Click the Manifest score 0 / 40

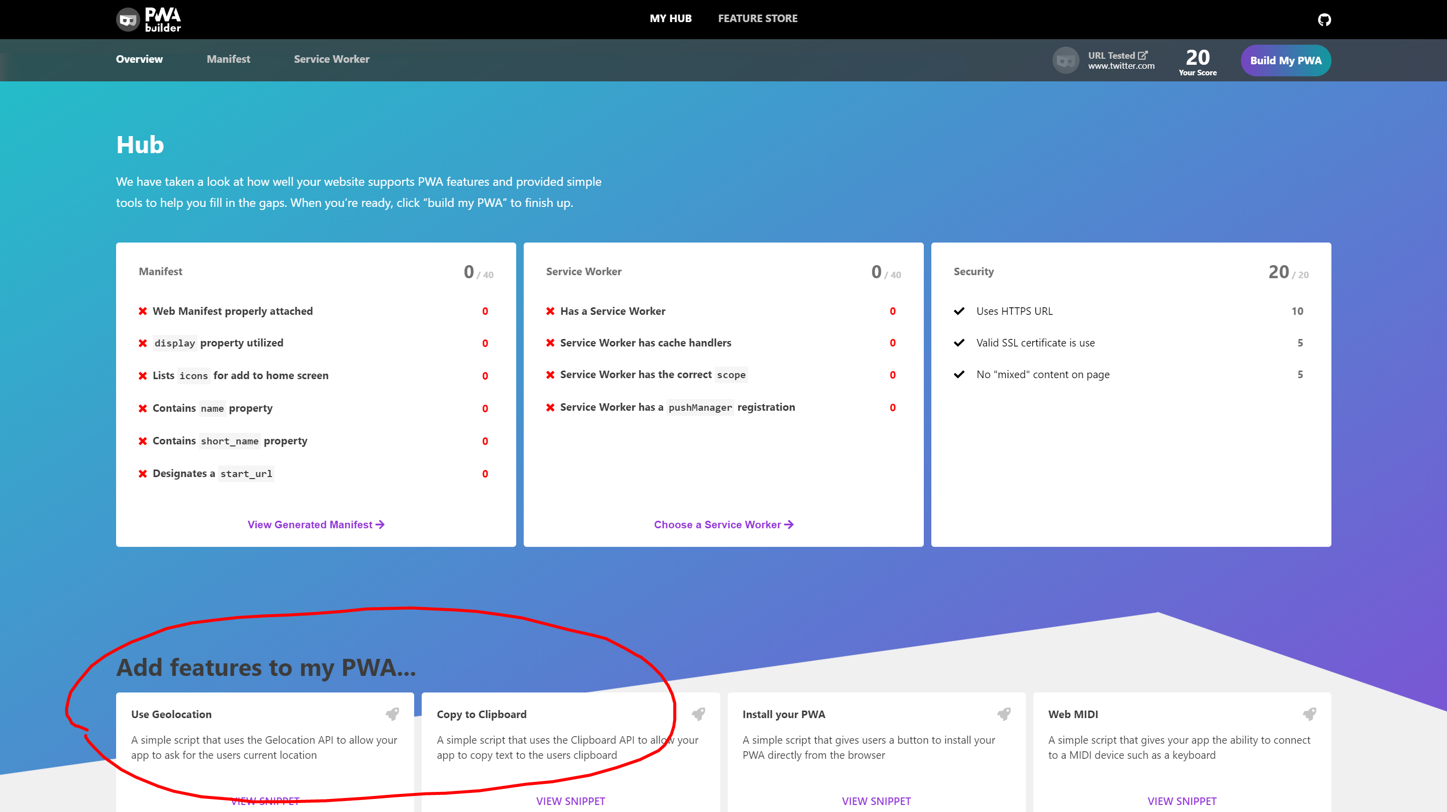478,272
